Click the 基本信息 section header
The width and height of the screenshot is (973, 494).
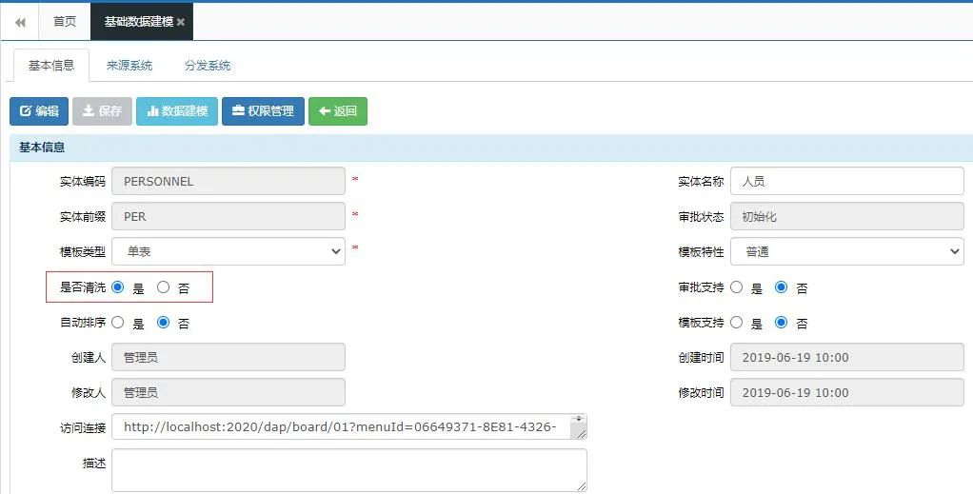pos(491,148)
